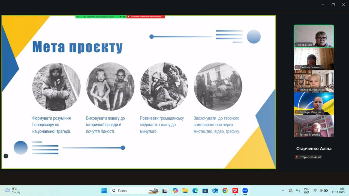Open Outlook from the taskbar
Image resolution: width=349 pixels, height=196 pixels.
215,191
